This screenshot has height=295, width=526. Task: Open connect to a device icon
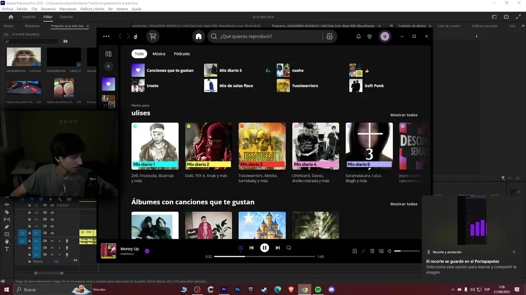pos(381,251)
